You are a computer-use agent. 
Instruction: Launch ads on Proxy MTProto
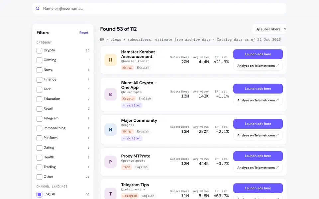tap(258, 156)
